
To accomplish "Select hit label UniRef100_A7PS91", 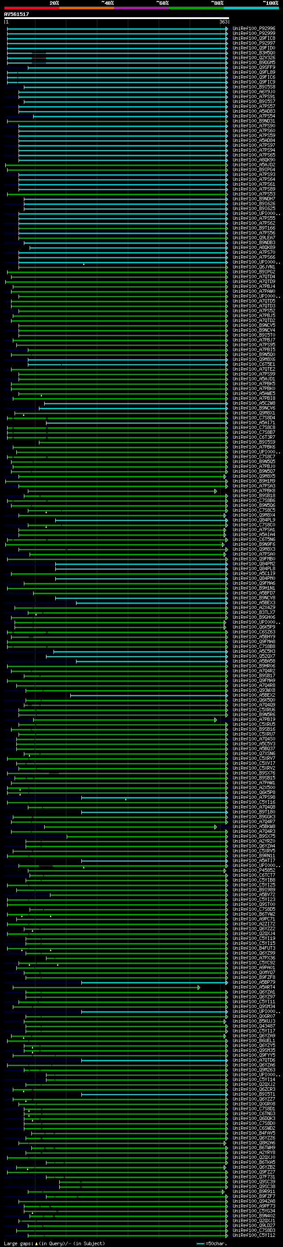I will coord(254,97).
